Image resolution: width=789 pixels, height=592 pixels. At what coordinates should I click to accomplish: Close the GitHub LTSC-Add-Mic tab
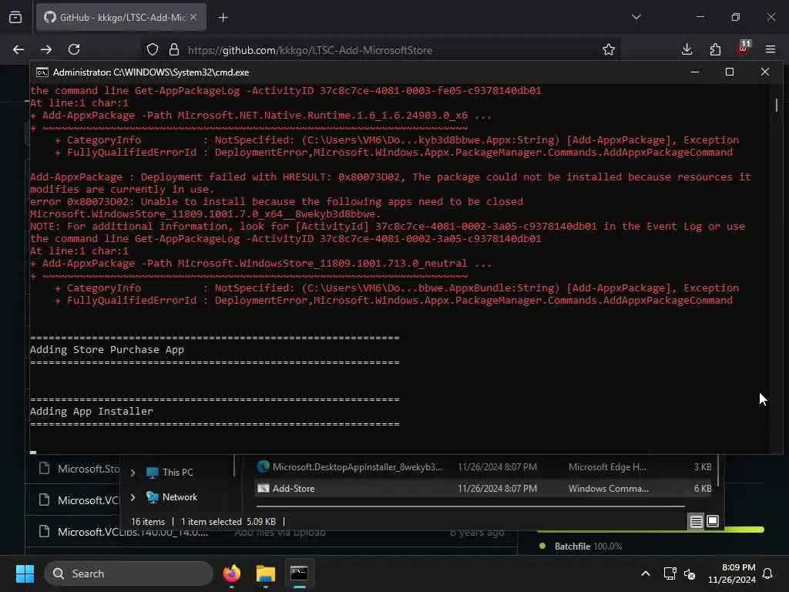[x=193, y=17]
